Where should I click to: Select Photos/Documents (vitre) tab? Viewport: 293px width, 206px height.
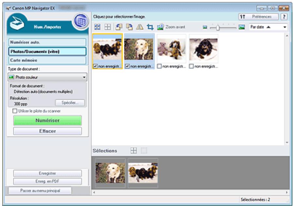(x=47, y=51)
